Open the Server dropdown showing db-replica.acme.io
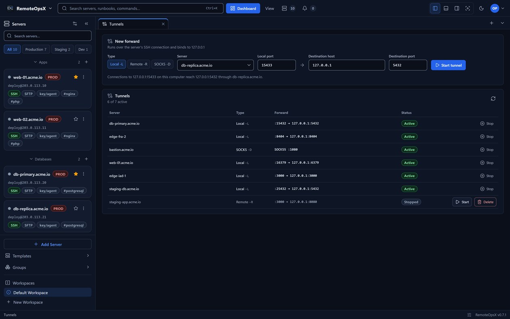 coord(215,65)
